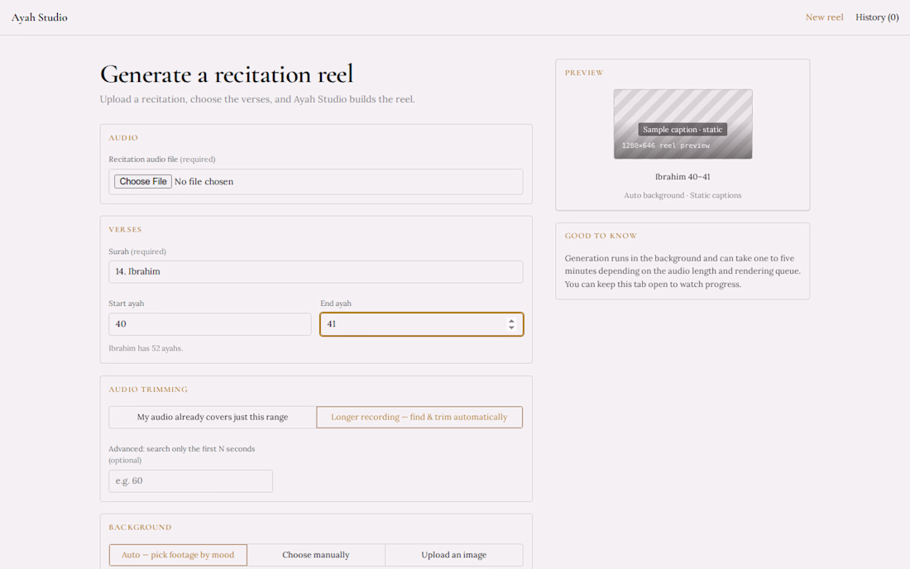Screen dimensions: 910x569
Task: Click the 'BACKGROUND' section label
Action: point(140,528)
